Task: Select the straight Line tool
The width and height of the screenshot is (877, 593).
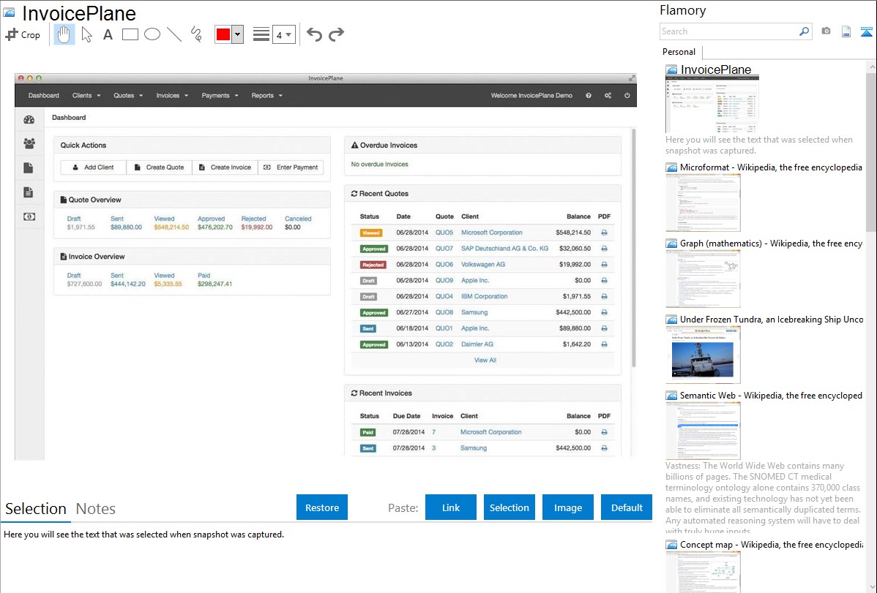Action: [173, 34]
